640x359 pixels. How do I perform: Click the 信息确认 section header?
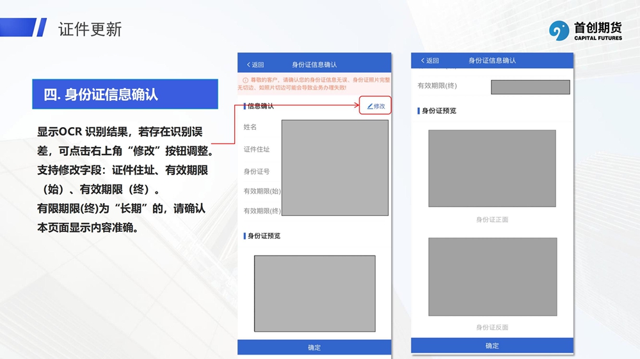(x=260, y=106)
